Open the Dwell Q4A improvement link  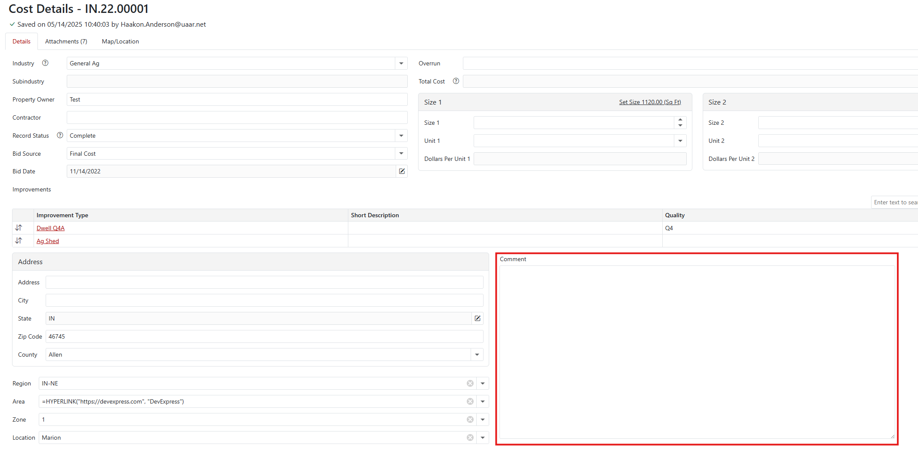click(50, 228)
